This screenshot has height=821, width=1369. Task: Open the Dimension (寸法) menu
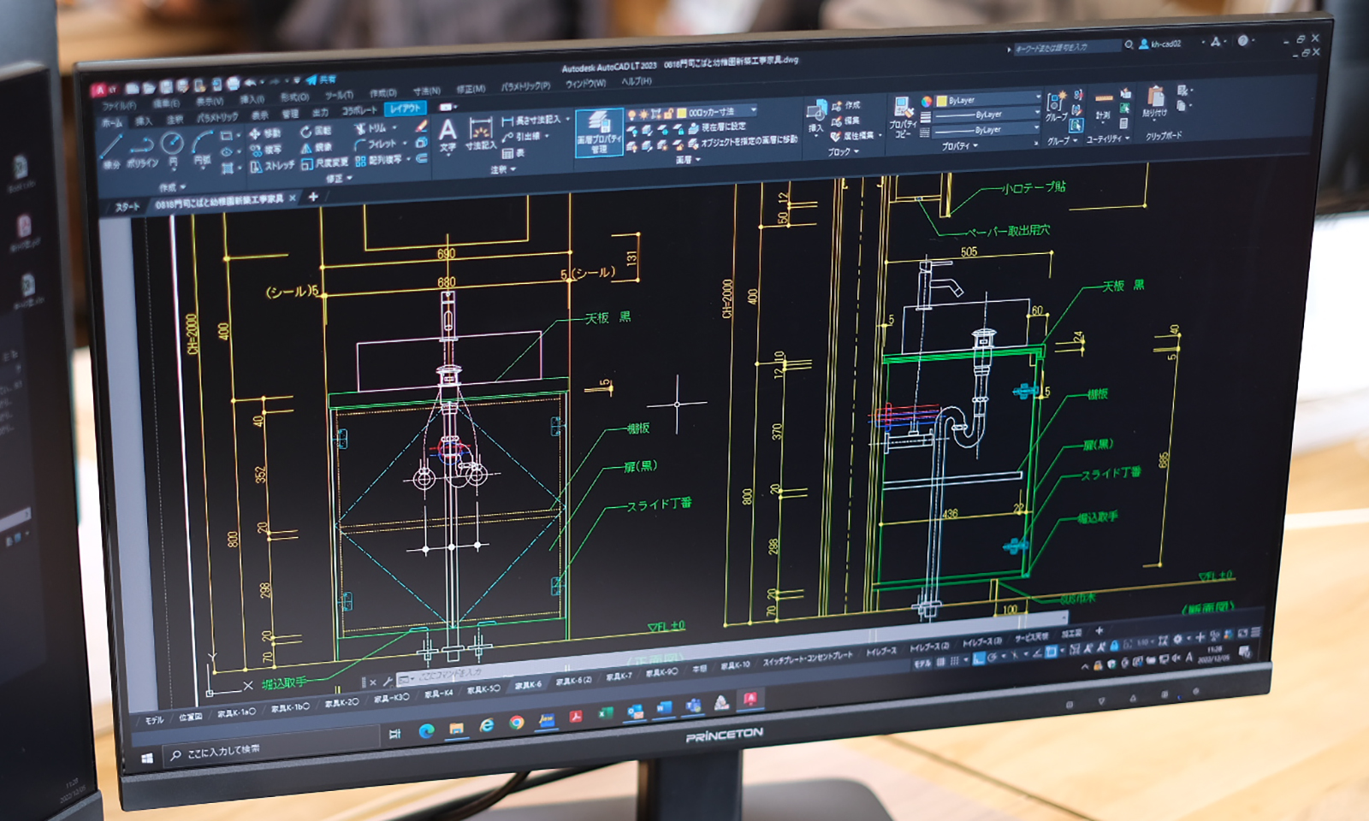pos(426,91)
